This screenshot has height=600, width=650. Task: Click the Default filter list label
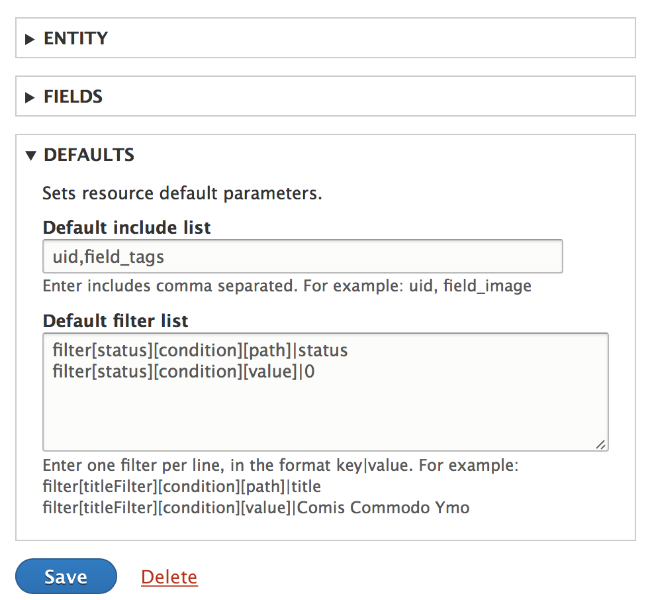pos(116,321)
